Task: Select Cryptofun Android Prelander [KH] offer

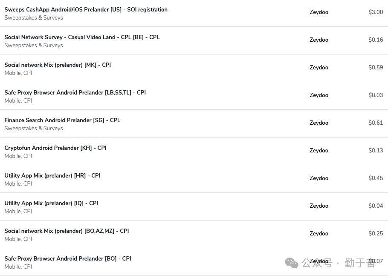Action: [x=55, y=148]
